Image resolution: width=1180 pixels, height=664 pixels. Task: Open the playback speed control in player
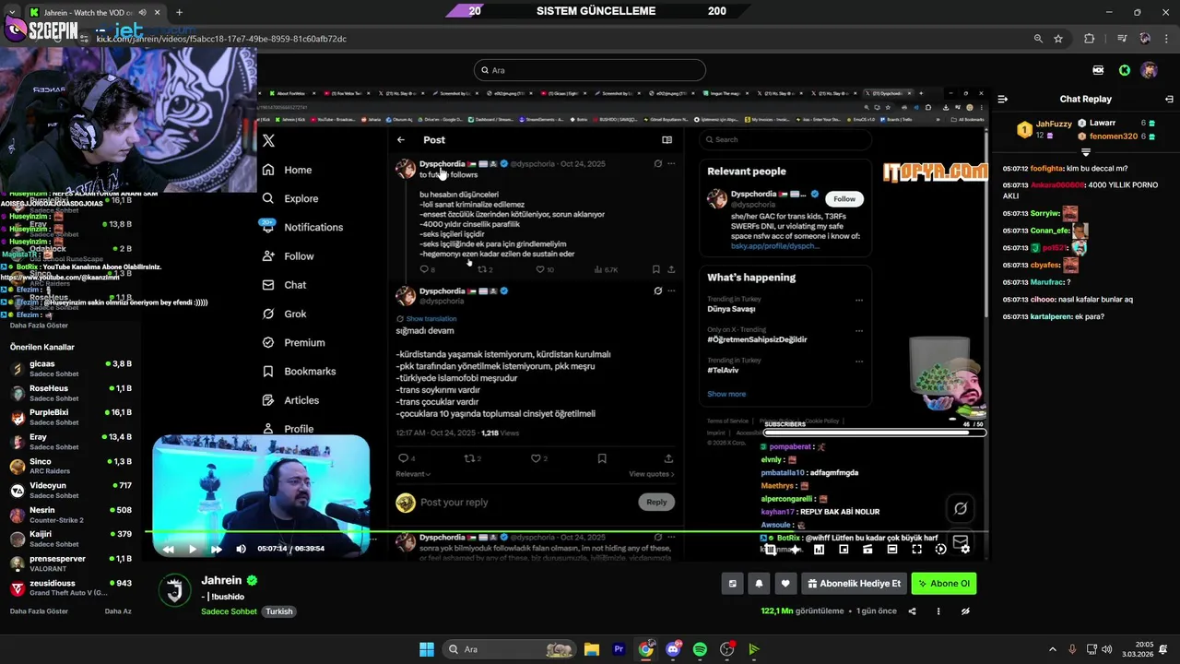[x=940, y=549]
